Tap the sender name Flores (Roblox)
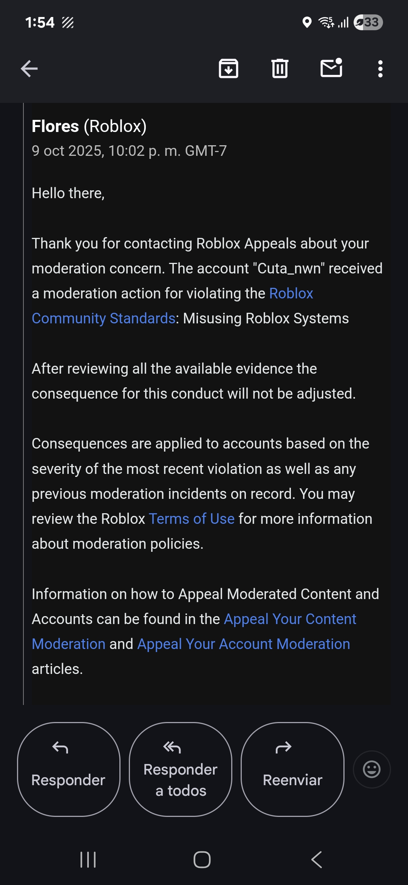The height and width of the screenshot is (885, 408). point(89,126)
